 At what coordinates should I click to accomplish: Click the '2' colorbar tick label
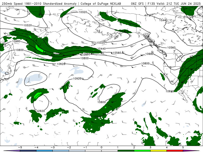click(x=134, y=147)
